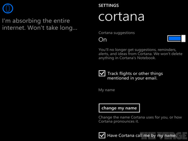
Task: Turn off the Cortana suggestions switch
Action: 175,39
